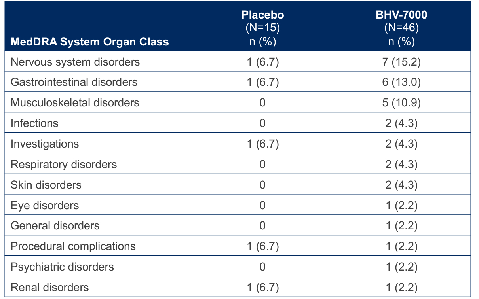Click the Investigations row label
Viewport: 479px width, 299px height.
[45, 144]
